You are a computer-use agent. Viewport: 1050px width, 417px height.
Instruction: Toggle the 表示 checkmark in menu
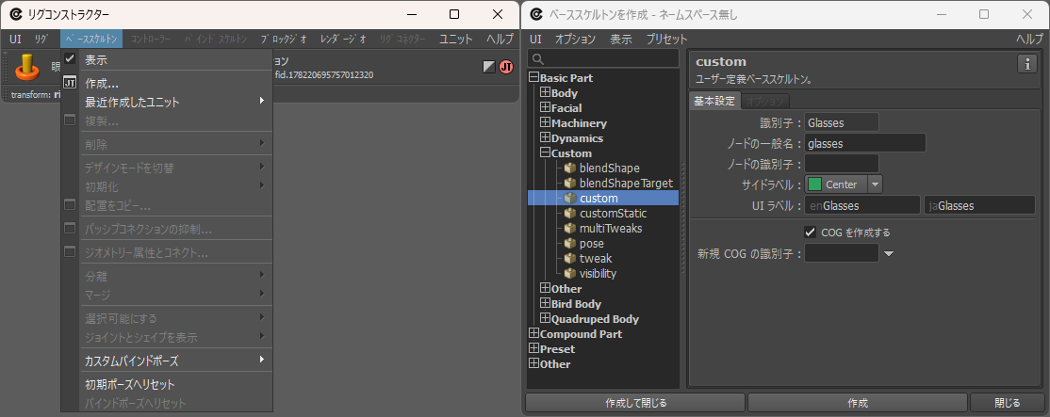pos(70,58)
